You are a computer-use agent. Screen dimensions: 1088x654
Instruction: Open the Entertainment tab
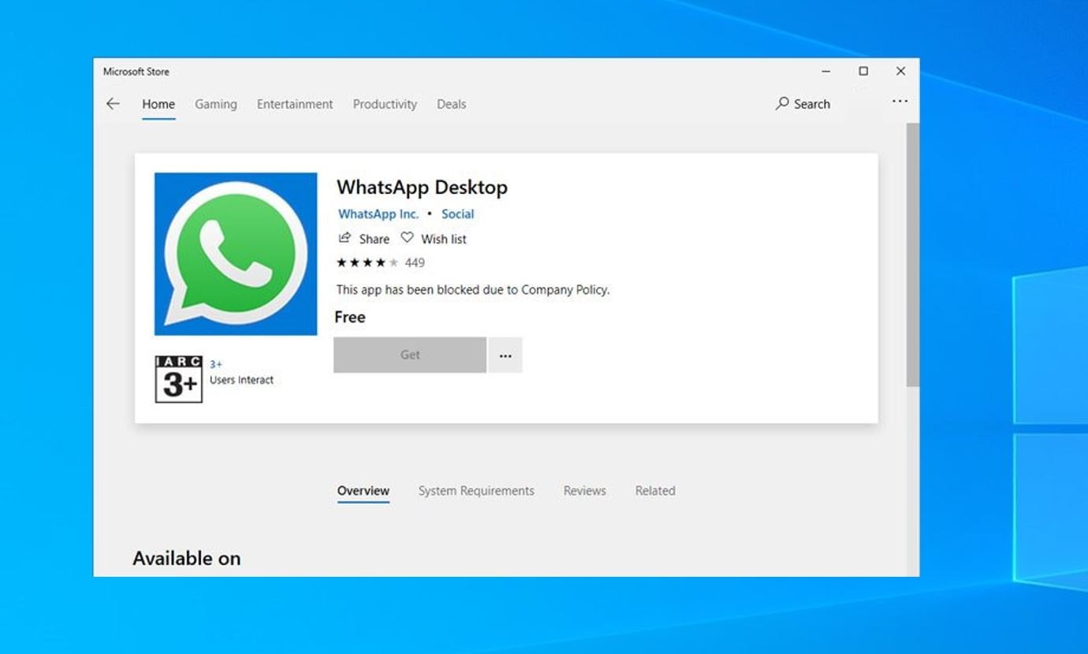pyautogui.click(x=295, y=104)
